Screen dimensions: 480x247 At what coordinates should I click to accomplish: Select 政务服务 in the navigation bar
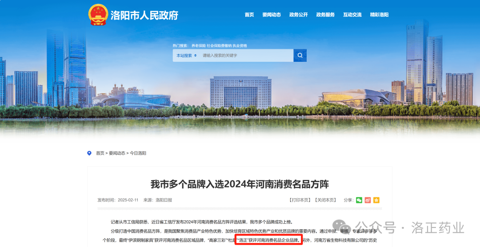coord(325,15)
